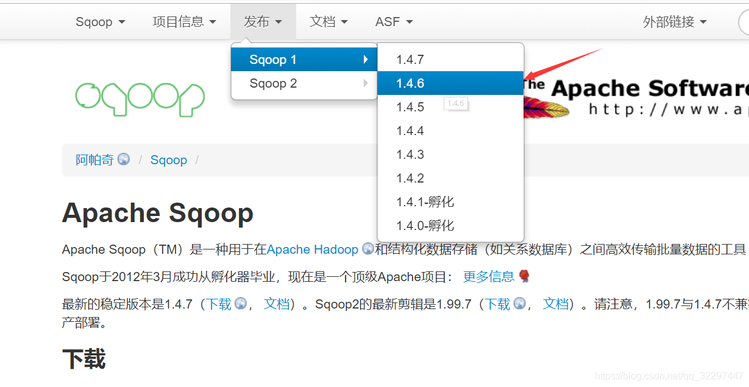Open the Sqoop navbar dropdown
This screenshot has width=749, height=387.
100,22
